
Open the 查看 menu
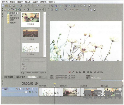tap(20, 2)
